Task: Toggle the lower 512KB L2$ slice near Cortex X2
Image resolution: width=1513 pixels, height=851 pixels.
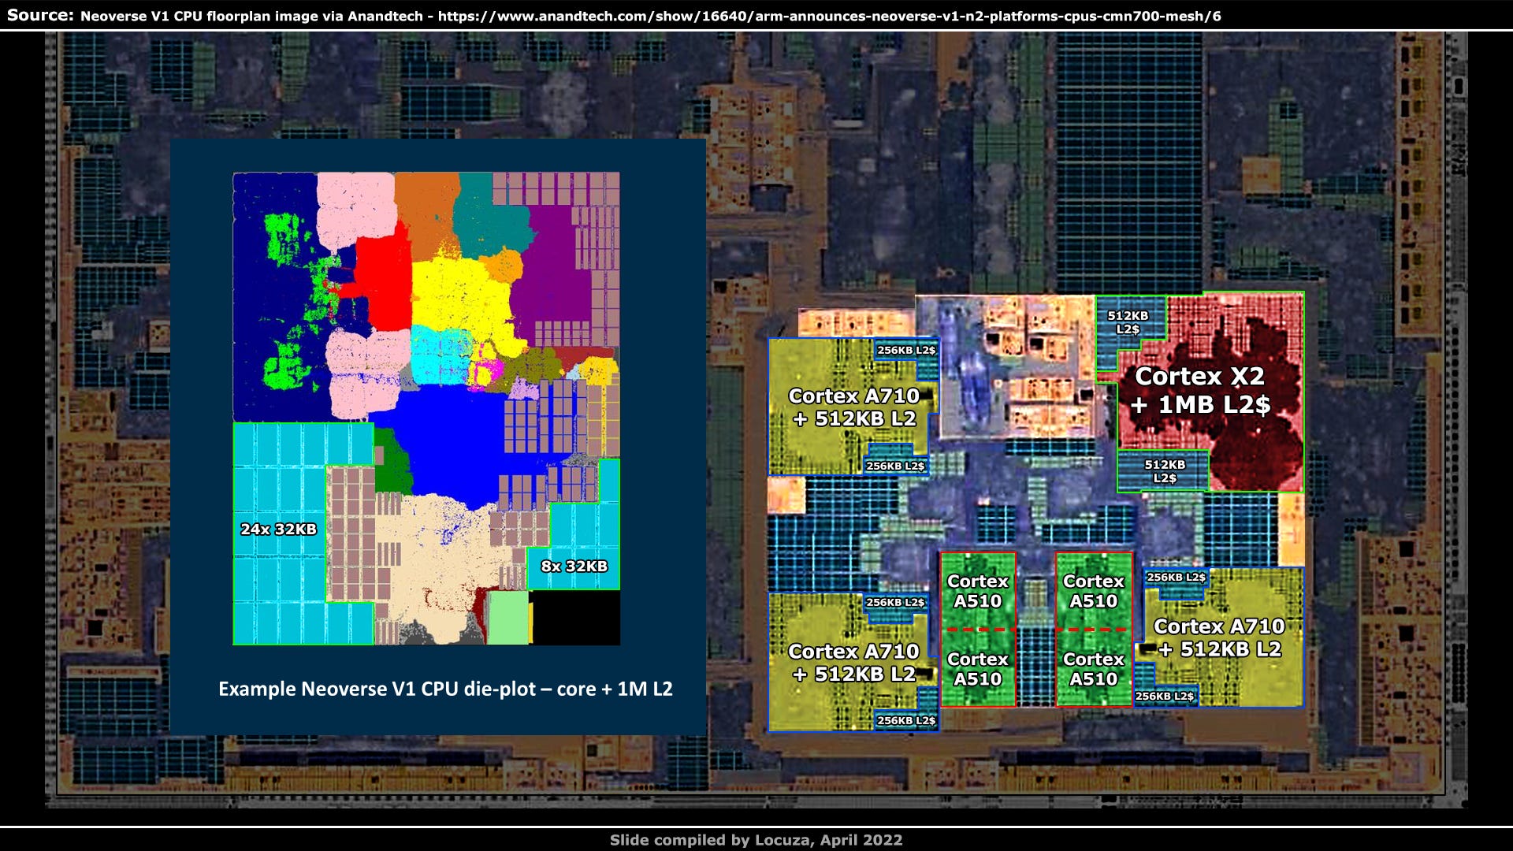Action: (x=1164, y=470)
